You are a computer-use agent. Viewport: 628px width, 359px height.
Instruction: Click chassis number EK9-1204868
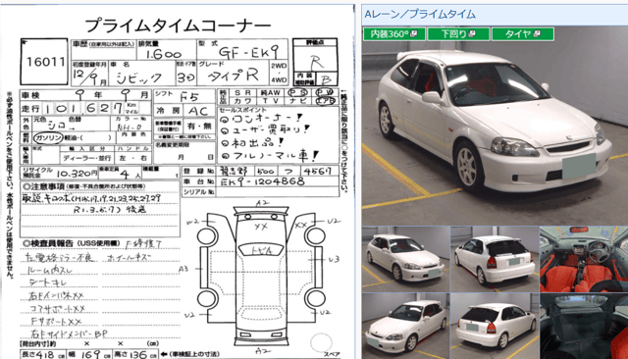[x=262, y=181]
